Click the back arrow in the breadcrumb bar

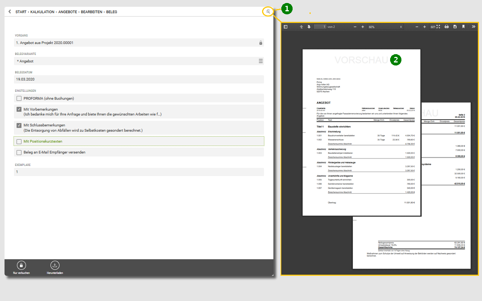click(9, 12)
